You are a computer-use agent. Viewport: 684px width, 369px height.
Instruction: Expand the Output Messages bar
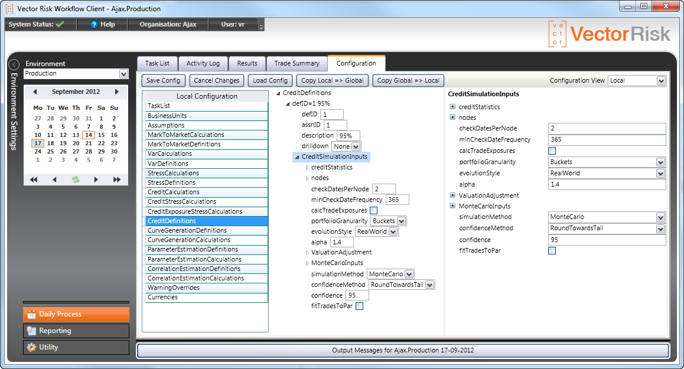pyautogui.click(x=403, y=351)
